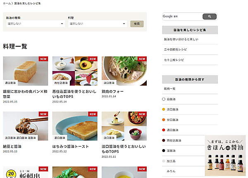
Task: Click the 再仕込醤油 tag on collage photo
Action: click(x=61, y=83)
